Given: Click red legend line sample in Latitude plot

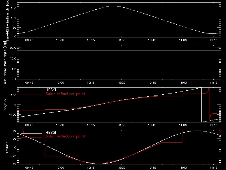Looking at the screenshot, I should (31, 137).
